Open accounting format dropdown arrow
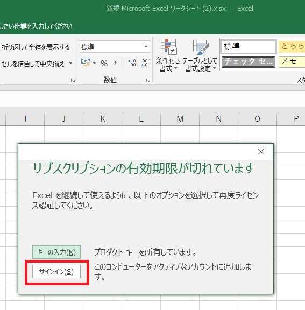The height and width of the screenshot is (310, 305). [x=94, y=64]
